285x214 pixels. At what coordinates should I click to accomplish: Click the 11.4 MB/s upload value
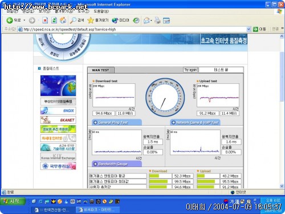[229, 114]
